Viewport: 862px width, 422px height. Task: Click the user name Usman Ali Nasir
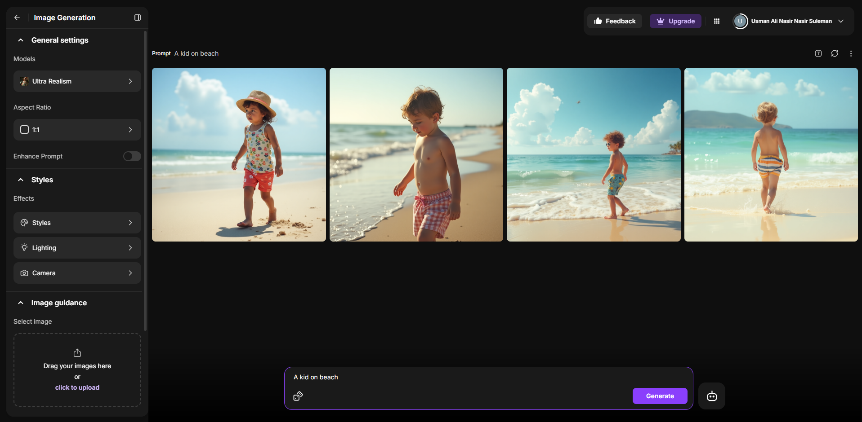[x=791, y=21]
